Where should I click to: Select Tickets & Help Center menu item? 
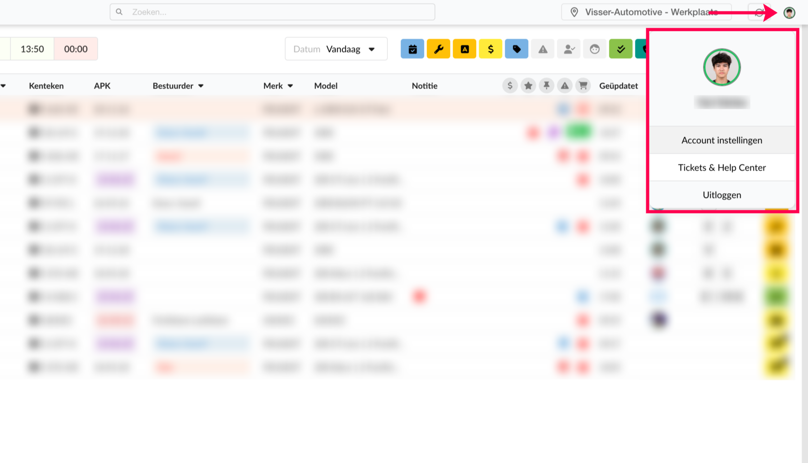coord(722,168)
